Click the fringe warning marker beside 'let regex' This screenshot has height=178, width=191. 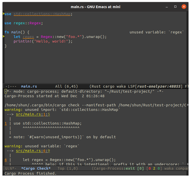click(4, 36)
